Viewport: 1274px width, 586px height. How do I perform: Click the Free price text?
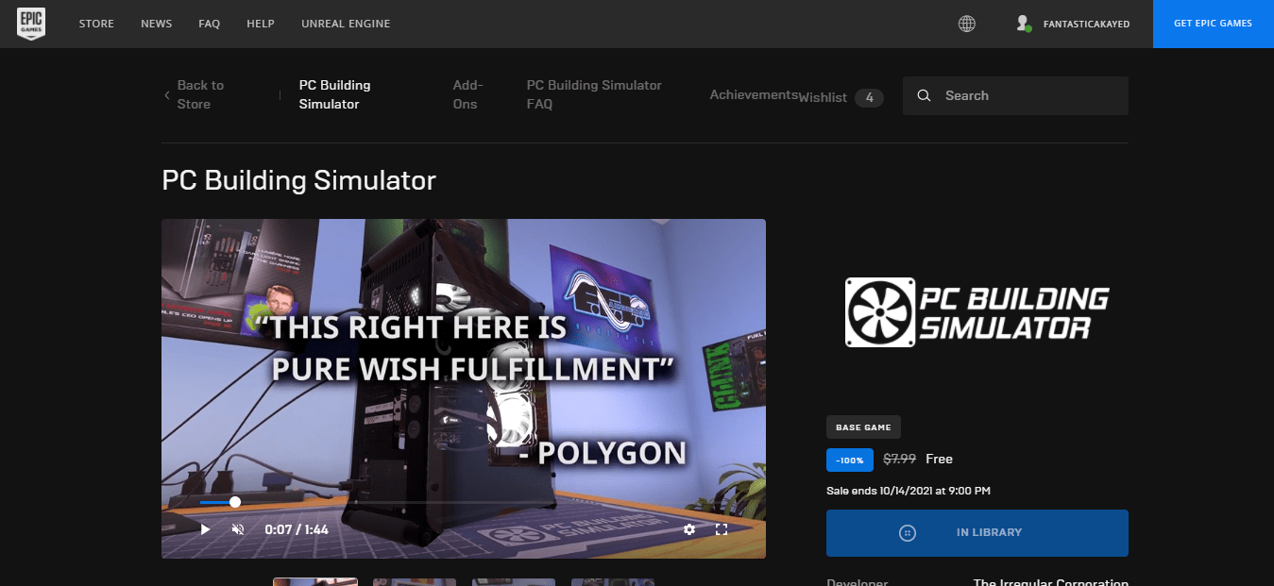coord(939,459)
